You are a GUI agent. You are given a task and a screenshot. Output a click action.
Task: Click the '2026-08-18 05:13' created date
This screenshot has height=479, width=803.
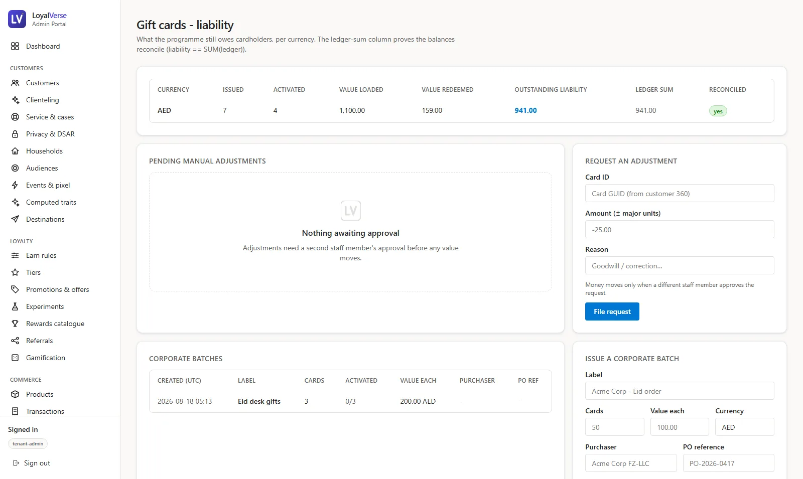click(185, 401)
